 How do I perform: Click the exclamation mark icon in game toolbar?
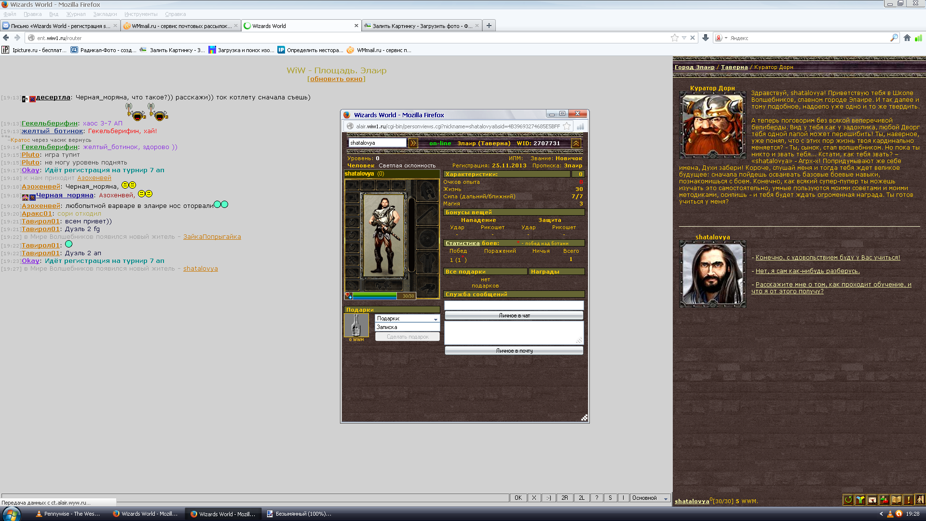coord(908,500)
